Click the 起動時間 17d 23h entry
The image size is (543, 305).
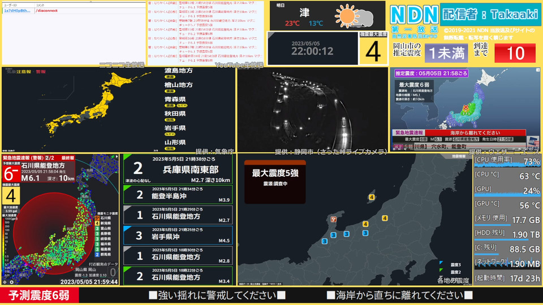pos(507,278)
